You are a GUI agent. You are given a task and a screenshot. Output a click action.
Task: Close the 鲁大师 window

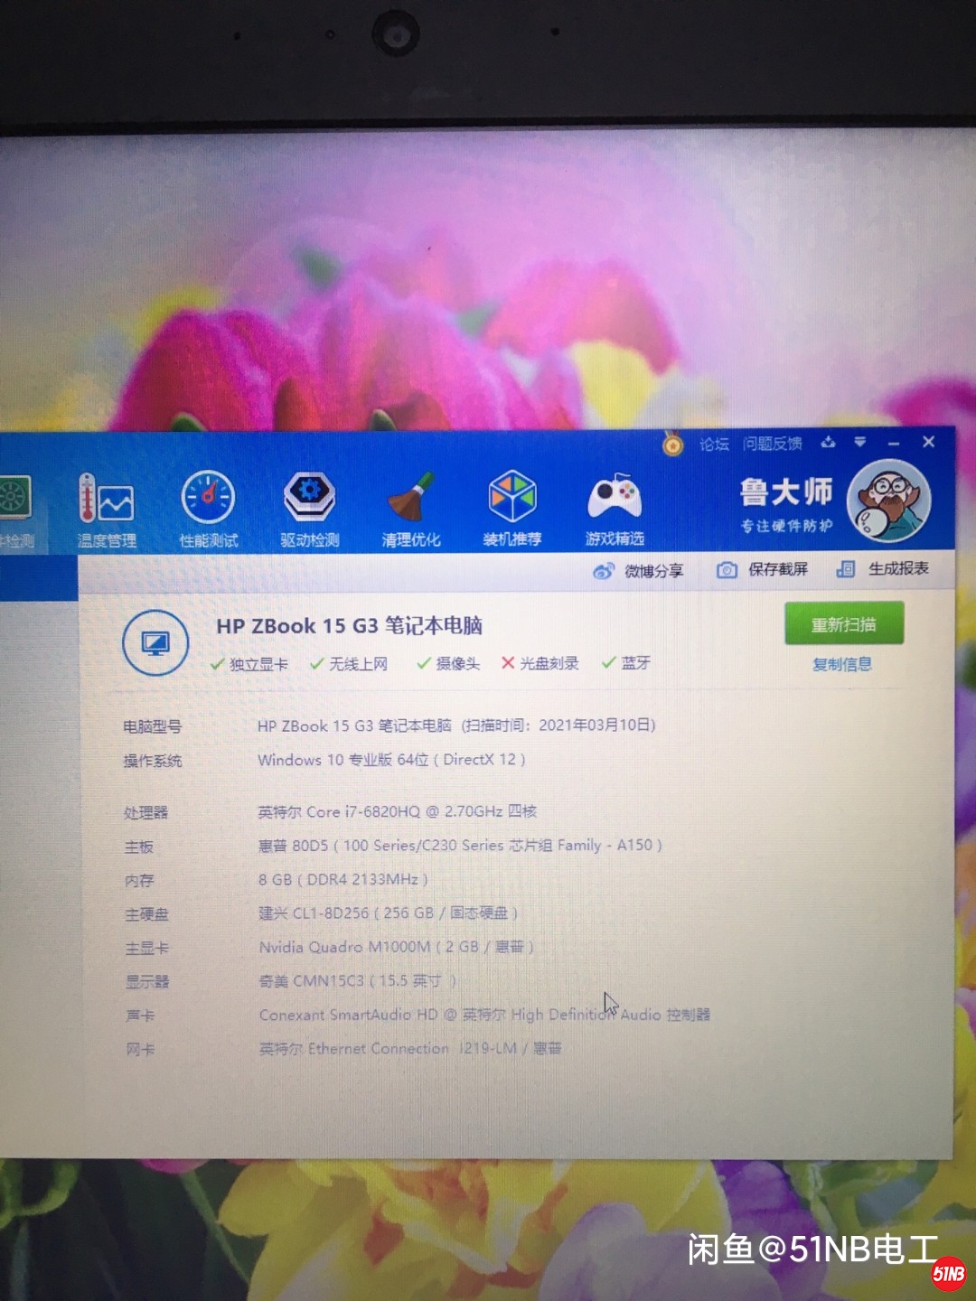click(x=928, y=442)
